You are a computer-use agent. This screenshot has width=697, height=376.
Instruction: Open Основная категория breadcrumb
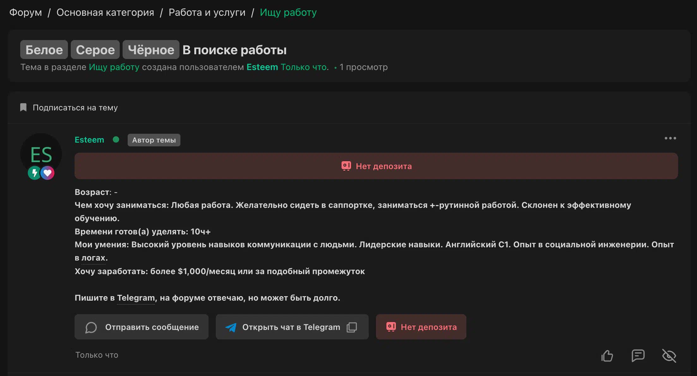[x=105, y=12]
